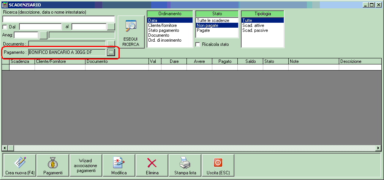
Task: Click the Documento column header in grid
Action: 117,61
